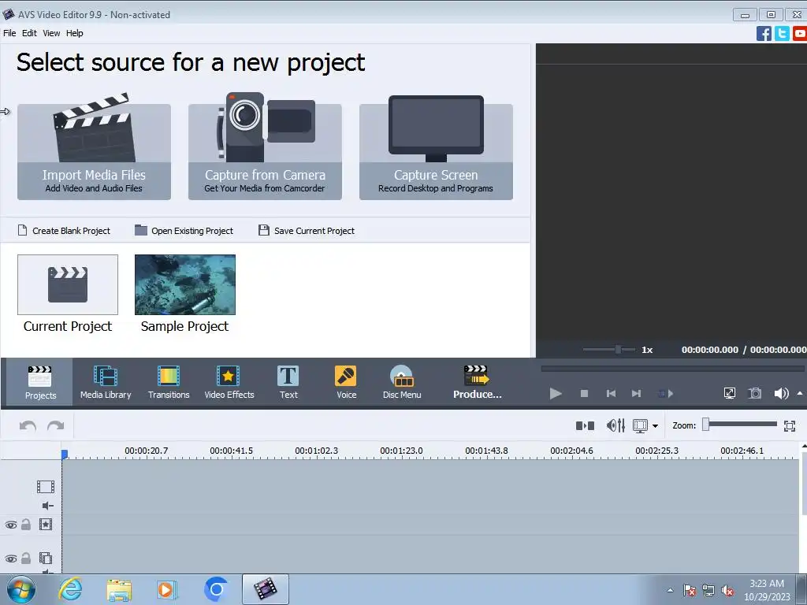
Task: Click the Redo arrow
Action: point(56,426)
